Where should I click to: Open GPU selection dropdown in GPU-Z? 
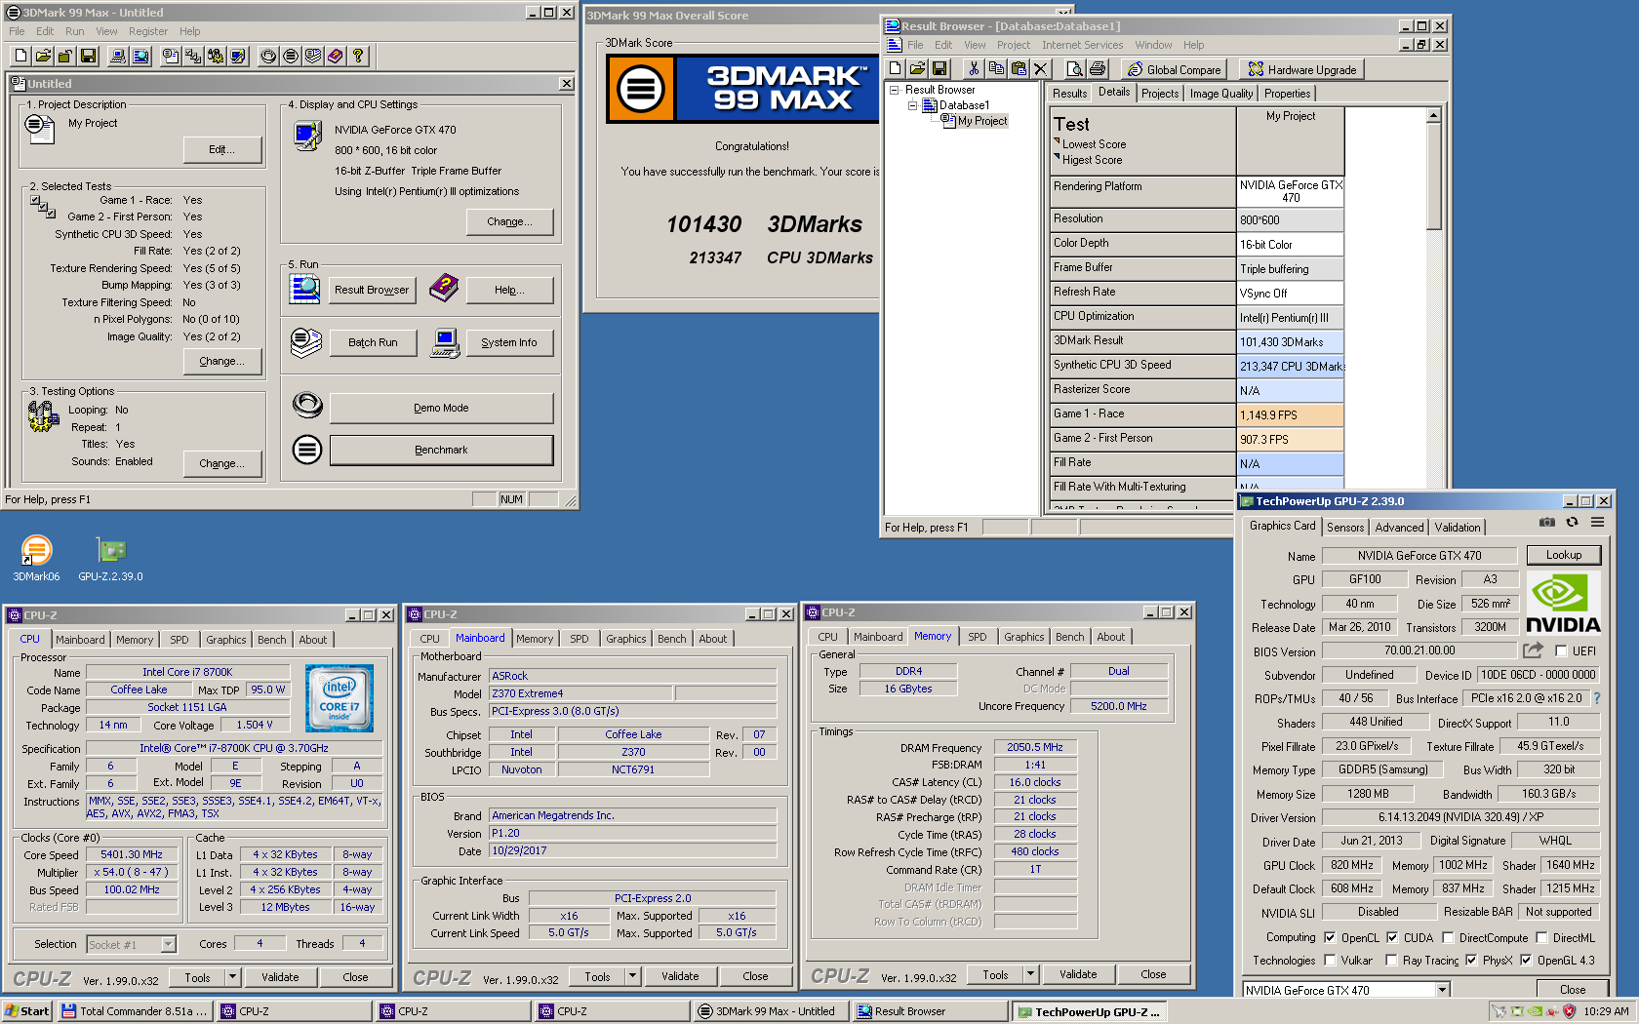pos(1442,990)
